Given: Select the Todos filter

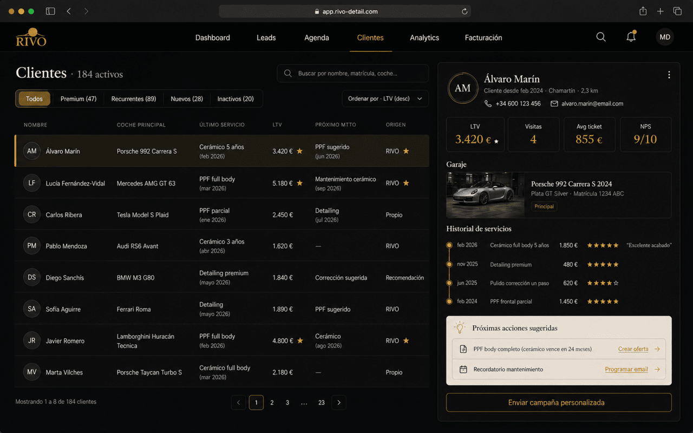Looking at the screenshot, I should click(x=34, y=99).
